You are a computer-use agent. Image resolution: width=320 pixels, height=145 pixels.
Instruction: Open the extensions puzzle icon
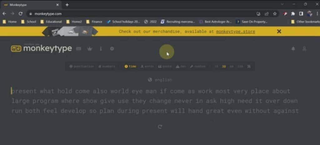293,14
